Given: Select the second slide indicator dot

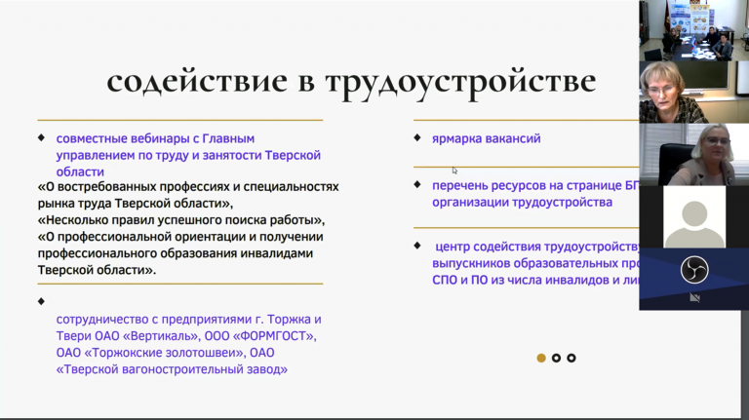Looking at the screenshot, I should pos(556,358).
